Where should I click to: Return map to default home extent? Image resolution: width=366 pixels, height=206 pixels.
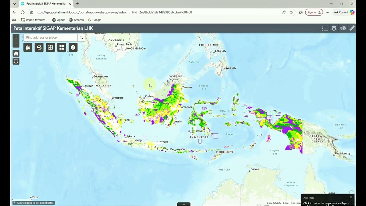[16, 54]
